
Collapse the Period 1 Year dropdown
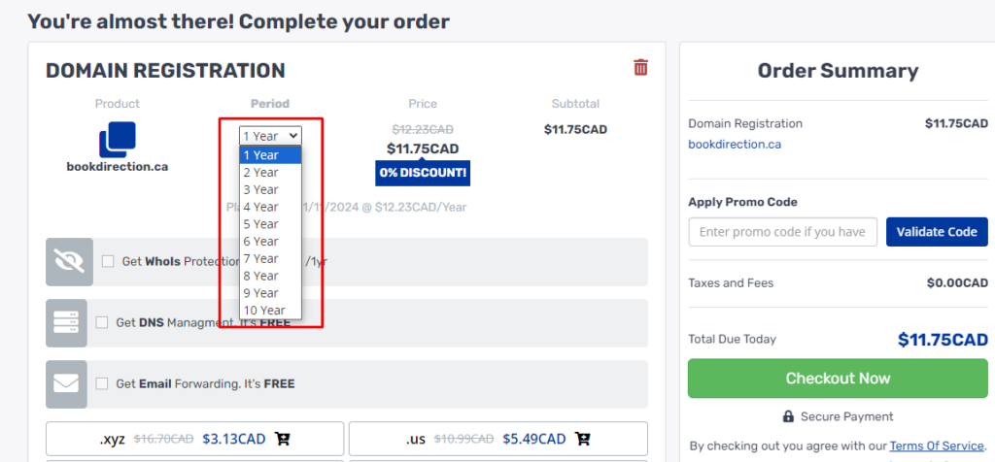tap(270, 136)
